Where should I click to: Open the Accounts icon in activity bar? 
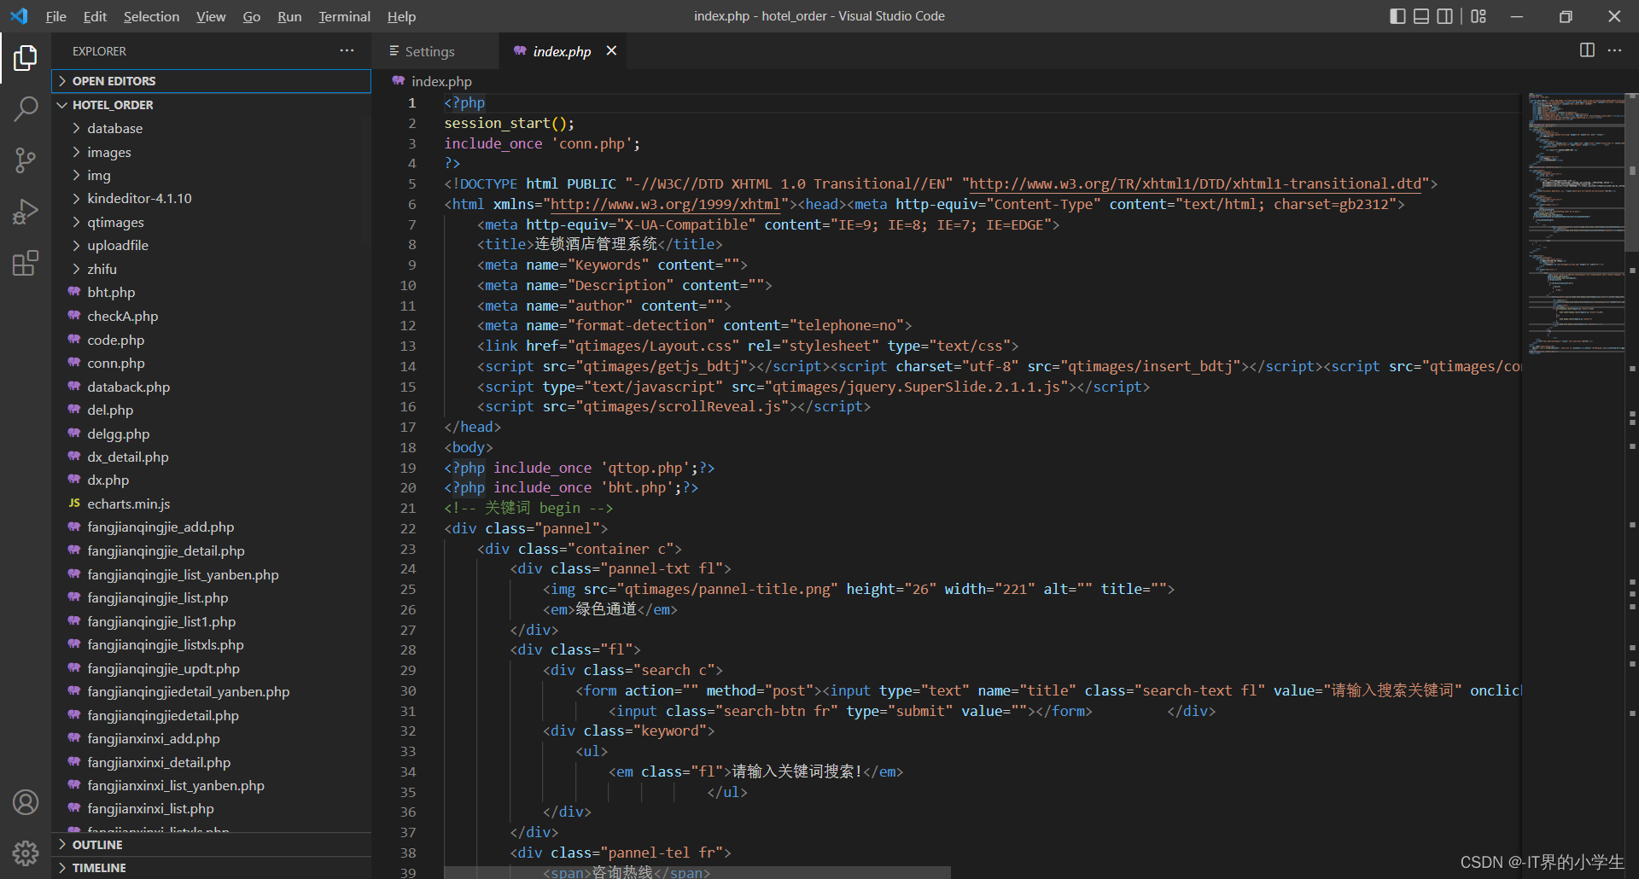click(26, 802)
